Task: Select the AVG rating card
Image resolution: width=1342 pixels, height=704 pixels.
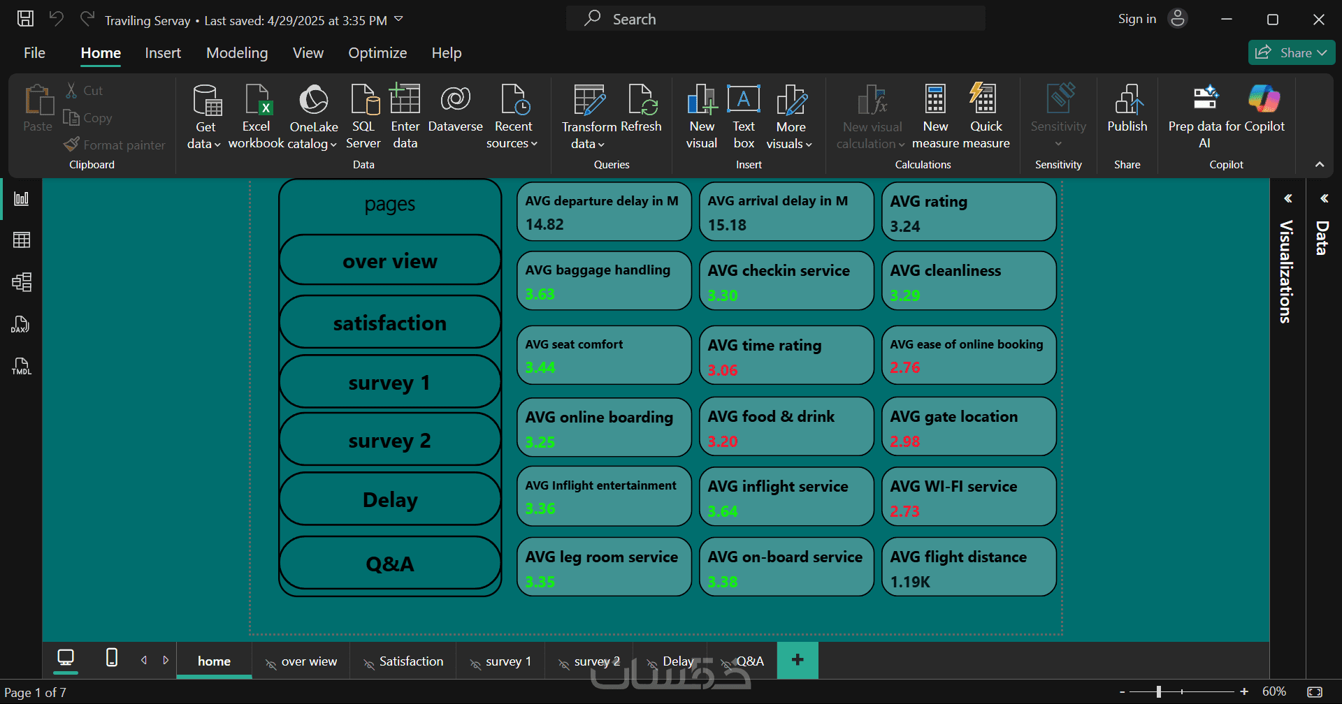Action: tap(969, 212)
